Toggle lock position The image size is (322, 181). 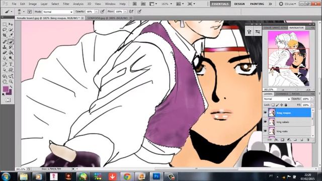(x=282, y=105)
